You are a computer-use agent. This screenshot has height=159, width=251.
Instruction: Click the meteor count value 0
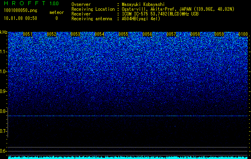(57, 18)
